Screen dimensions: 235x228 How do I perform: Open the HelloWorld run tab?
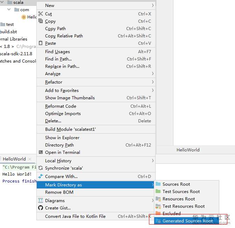pos(14,159)
